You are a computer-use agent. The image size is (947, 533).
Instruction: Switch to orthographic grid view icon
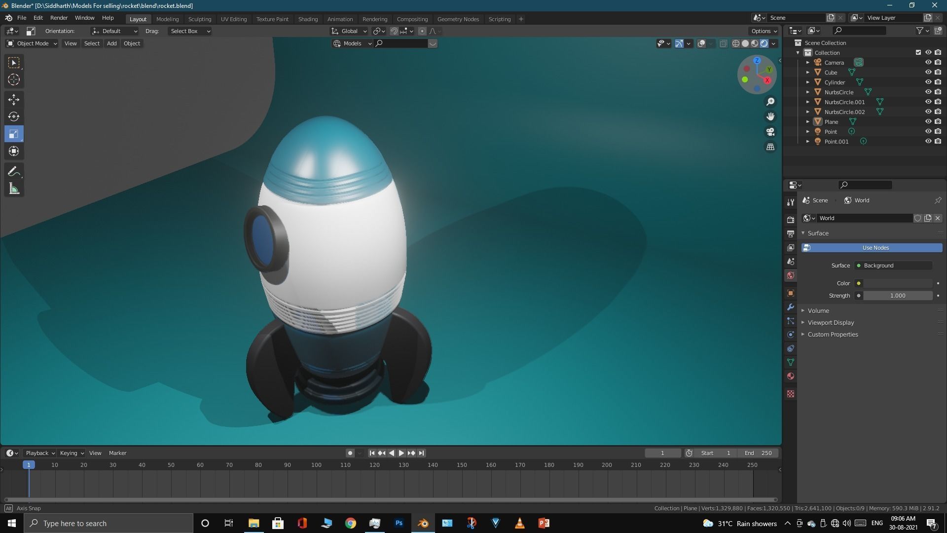click(x=770, y=147)
